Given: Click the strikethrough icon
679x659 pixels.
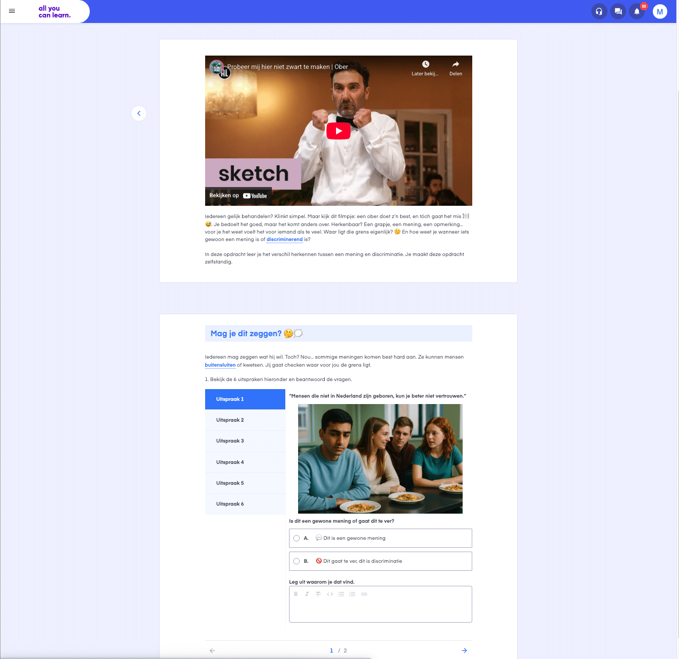Looking at the screenshot, I should 318,594.
